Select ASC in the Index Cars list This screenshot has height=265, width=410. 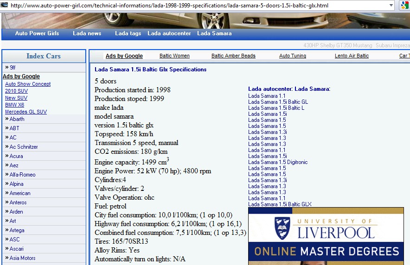(x=15, y=240)
